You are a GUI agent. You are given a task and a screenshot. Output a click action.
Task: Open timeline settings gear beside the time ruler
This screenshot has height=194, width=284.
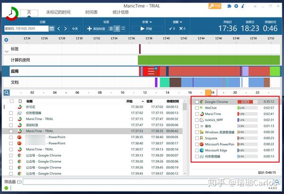(x=6, y=40)
